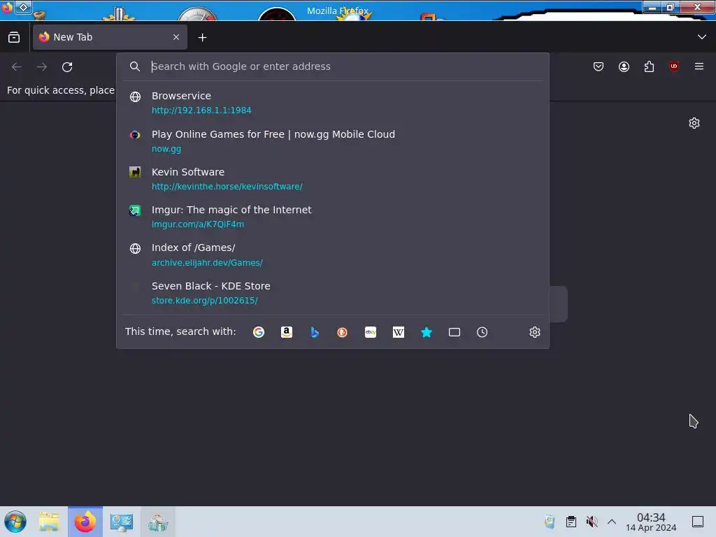Open the Kevin Software suggestion
This screenshot has height=537, width=716.
tap(333, 179)
